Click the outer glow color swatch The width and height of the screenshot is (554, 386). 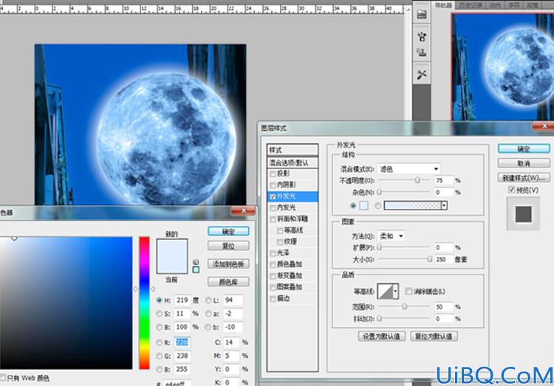(x=363, y=205)
